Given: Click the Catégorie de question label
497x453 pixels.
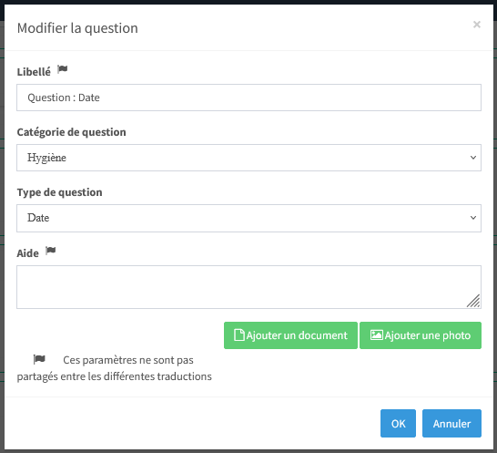Looking at the screenshot, I should point(71,132).
